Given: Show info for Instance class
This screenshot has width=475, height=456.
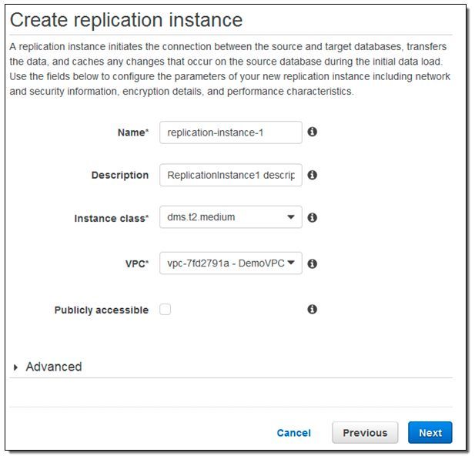Looking at the screenshot, I should (313, 218).
